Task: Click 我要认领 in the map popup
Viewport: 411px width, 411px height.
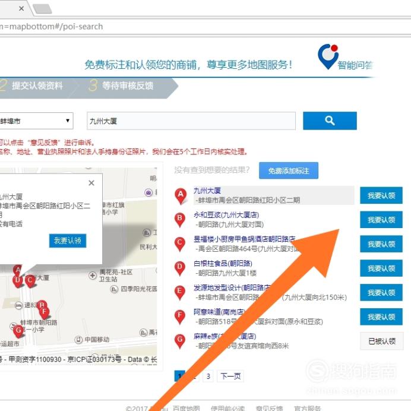Action: click(68, 241)
